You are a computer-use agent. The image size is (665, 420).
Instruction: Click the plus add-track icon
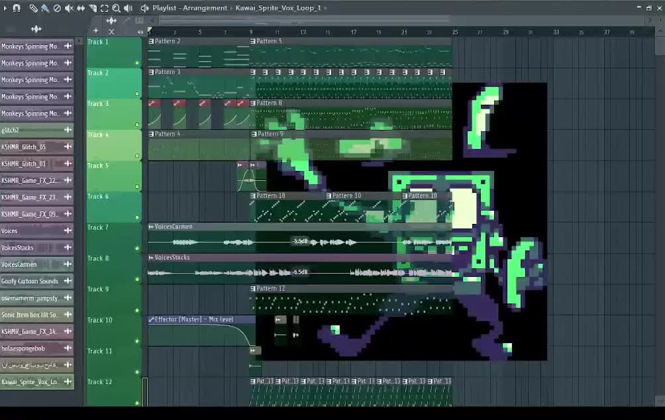pos(96,30)
